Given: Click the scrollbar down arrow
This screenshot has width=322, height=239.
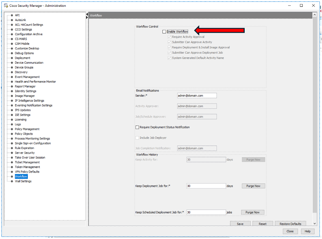Looking at the screenshot, I should pos(315,224).
